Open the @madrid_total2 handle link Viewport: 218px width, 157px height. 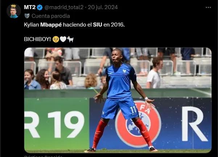click(64, 7)
